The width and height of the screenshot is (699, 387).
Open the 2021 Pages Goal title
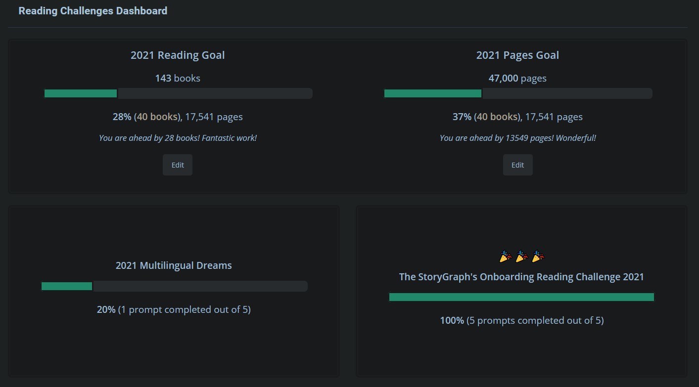click(517, 55)
